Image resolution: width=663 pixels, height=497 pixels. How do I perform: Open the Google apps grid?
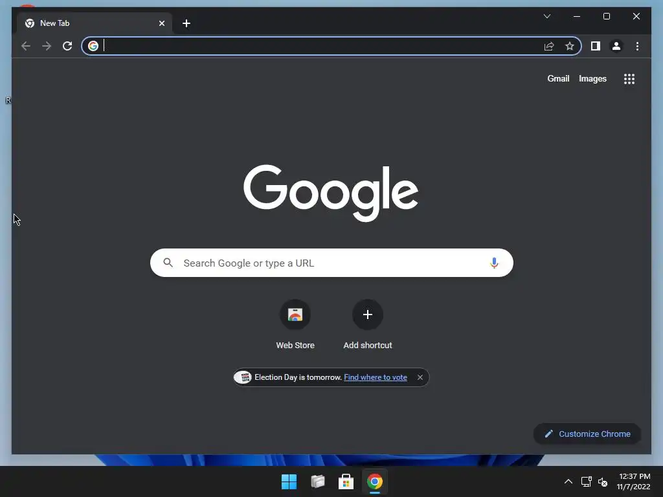[x=629, y=79]
